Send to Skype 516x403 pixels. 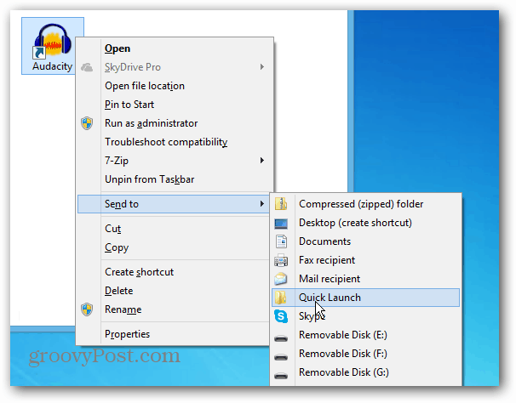click(365, 316)
